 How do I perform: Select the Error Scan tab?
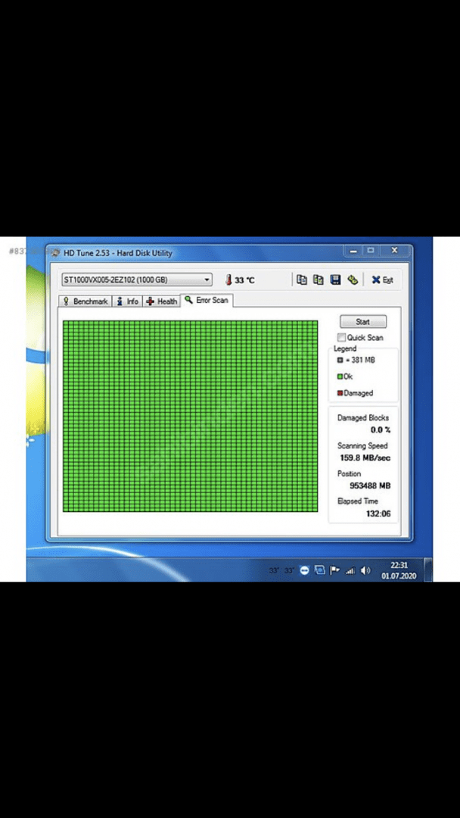207,300
